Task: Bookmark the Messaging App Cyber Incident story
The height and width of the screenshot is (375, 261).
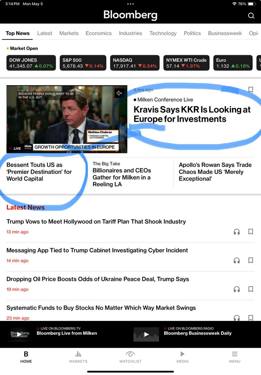Action: click(251, 260)
